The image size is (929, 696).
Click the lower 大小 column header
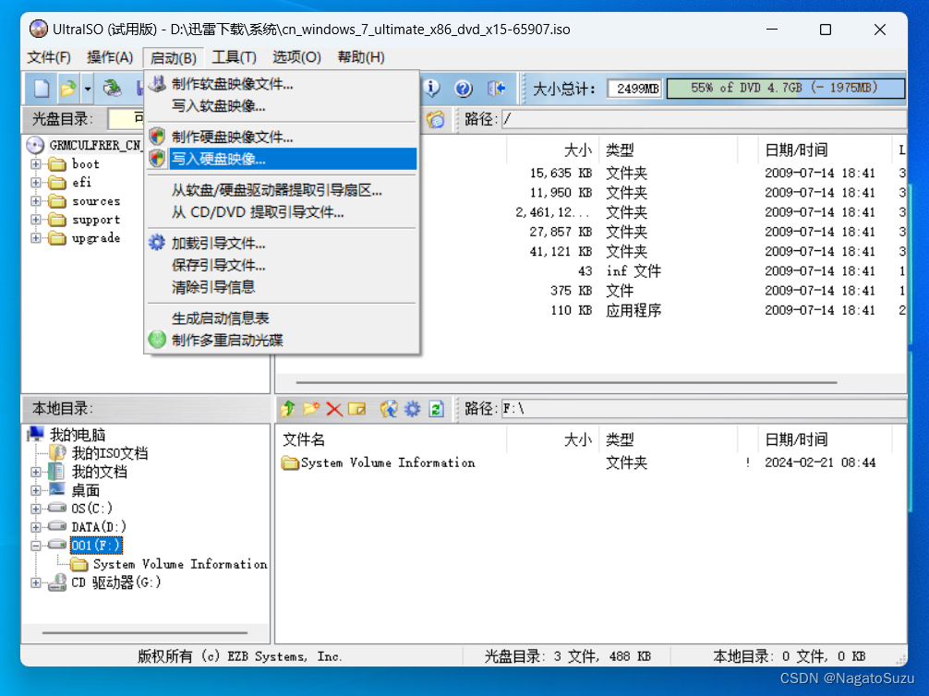[x=552, y=439]
